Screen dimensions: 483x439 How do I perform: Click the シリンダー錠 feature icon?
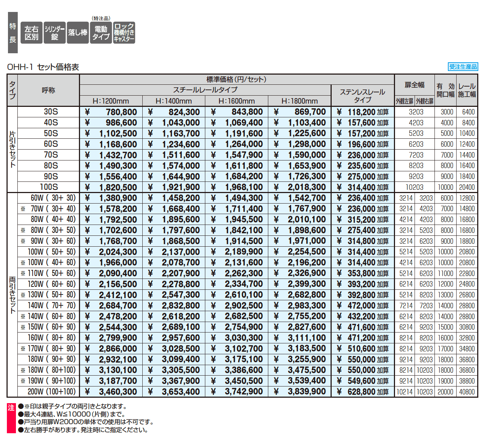coord(54,33)
